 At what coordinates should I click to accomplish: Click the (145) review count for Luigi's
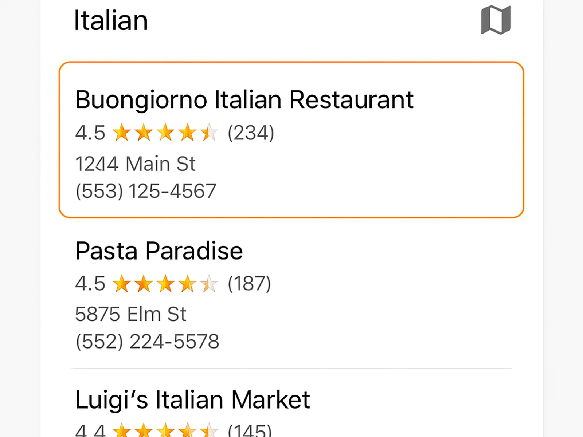tap(250, 432)
